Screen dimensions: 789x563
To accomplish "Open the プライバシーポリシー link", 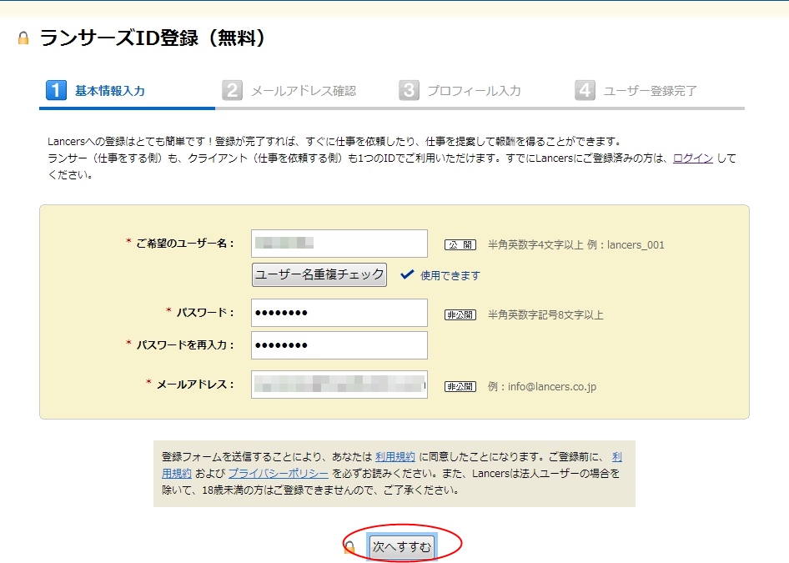I will pos(279,474).
